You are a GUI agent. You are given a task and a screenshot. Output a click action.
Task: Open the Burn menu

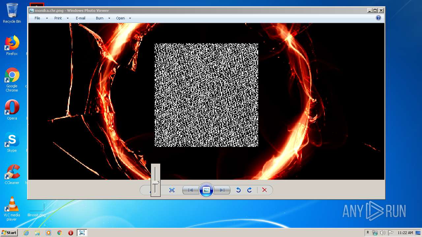click(100, 18)
